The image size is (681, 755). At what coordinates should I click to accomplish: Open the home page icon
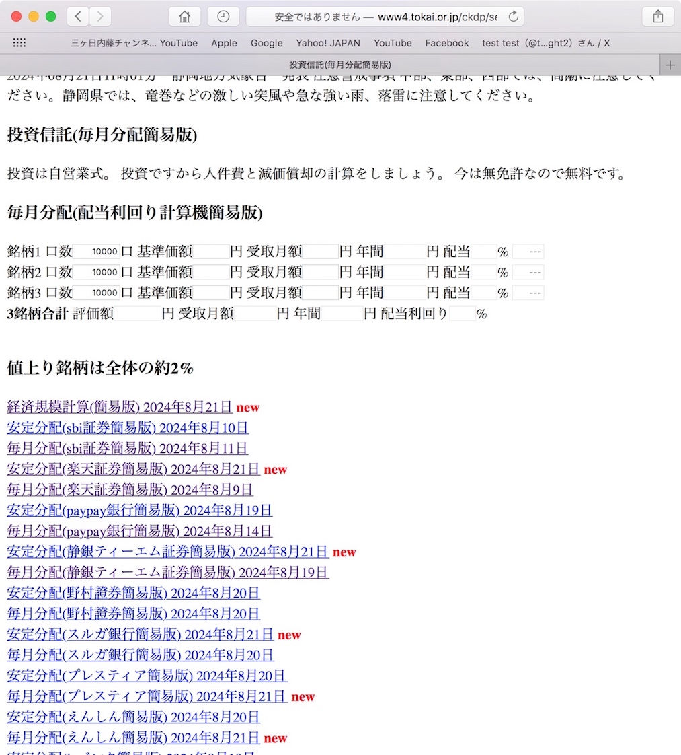tap(184, 17)
